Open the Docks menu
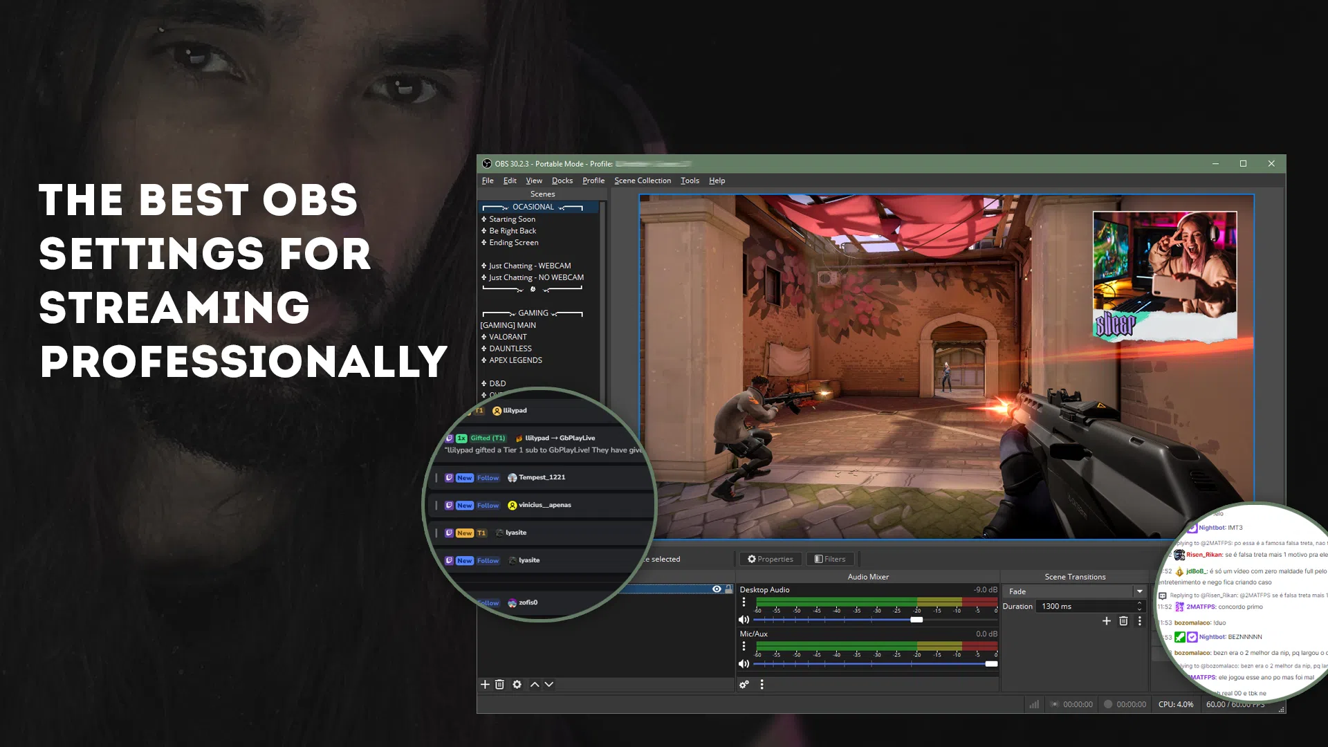Image resolution: width=1328 pixels, height=747 pixels. [x=562, y=181]
